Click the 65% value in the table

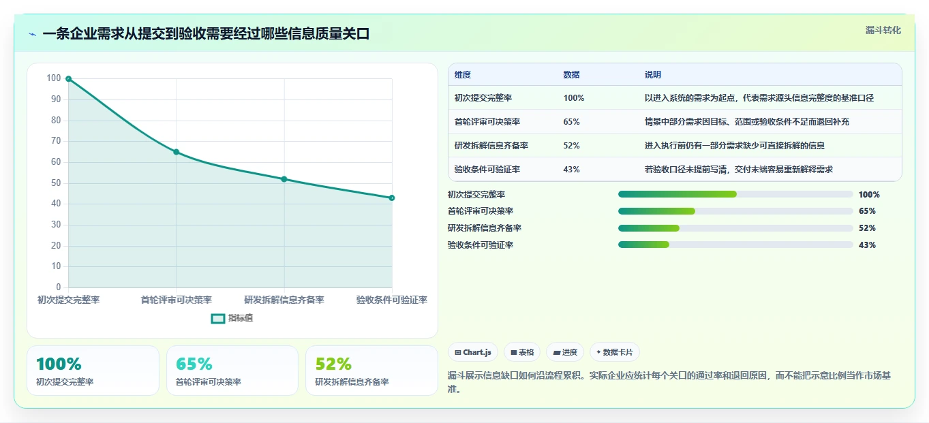[572, 122]
